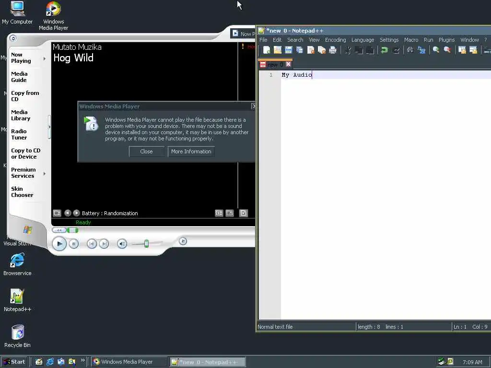Click the Replace icon in Notepad++ toolbar
The image size is (491, 368).
click(421, 50)
